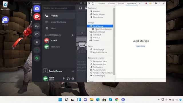The width and height of the screenshot is (183, 103).
Task: Open the Gp server
Action: (x=37, y=26)
